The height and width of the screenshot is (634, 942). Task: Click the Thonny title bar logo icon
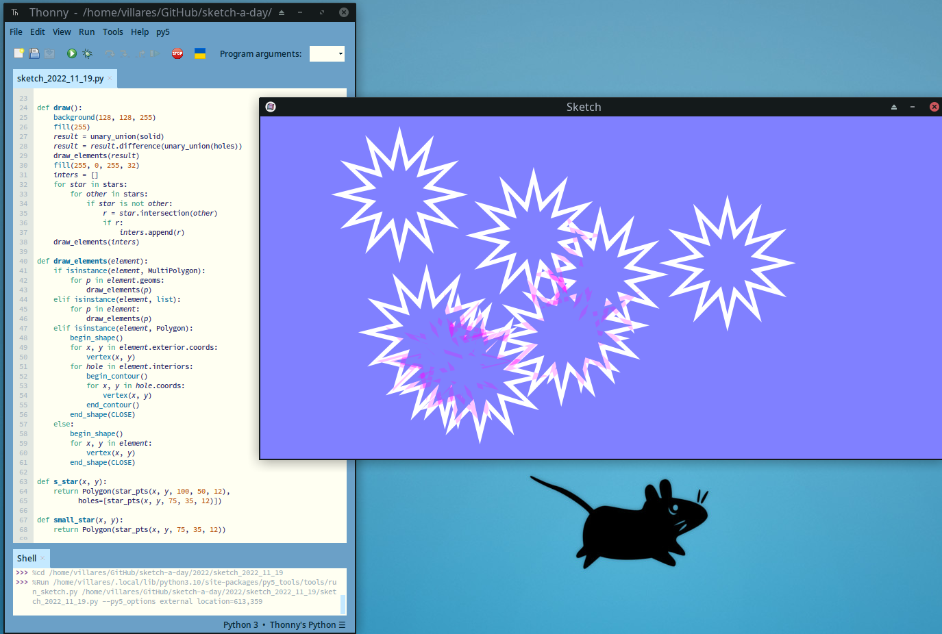click(15, 12)
